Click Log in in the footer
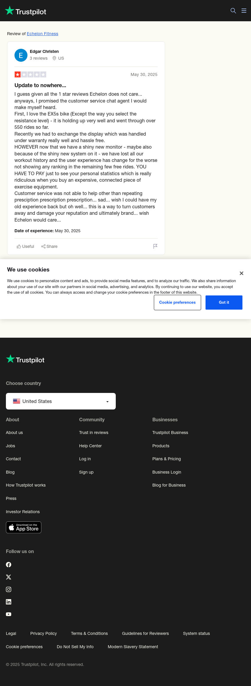This screenshot has width=251, height=686. (85, 459)
